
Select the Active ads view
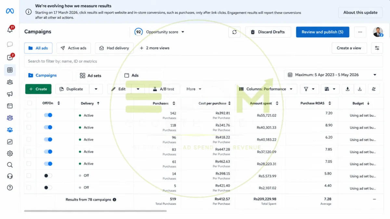[x=74, y=48]
